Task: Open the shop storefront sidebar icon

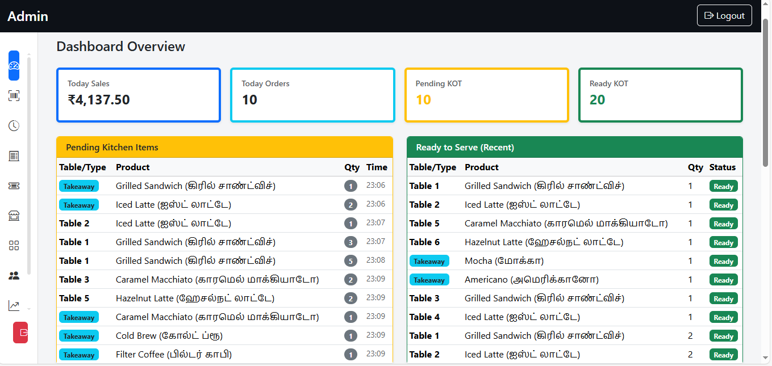Action: [x=14, y=216]
